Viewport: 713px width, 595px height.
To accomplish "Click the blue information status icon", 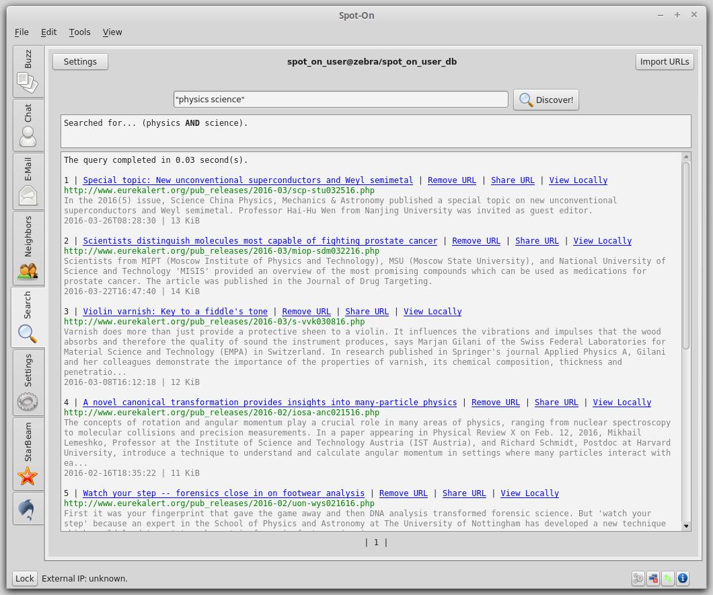I will (x=683, y=578).
